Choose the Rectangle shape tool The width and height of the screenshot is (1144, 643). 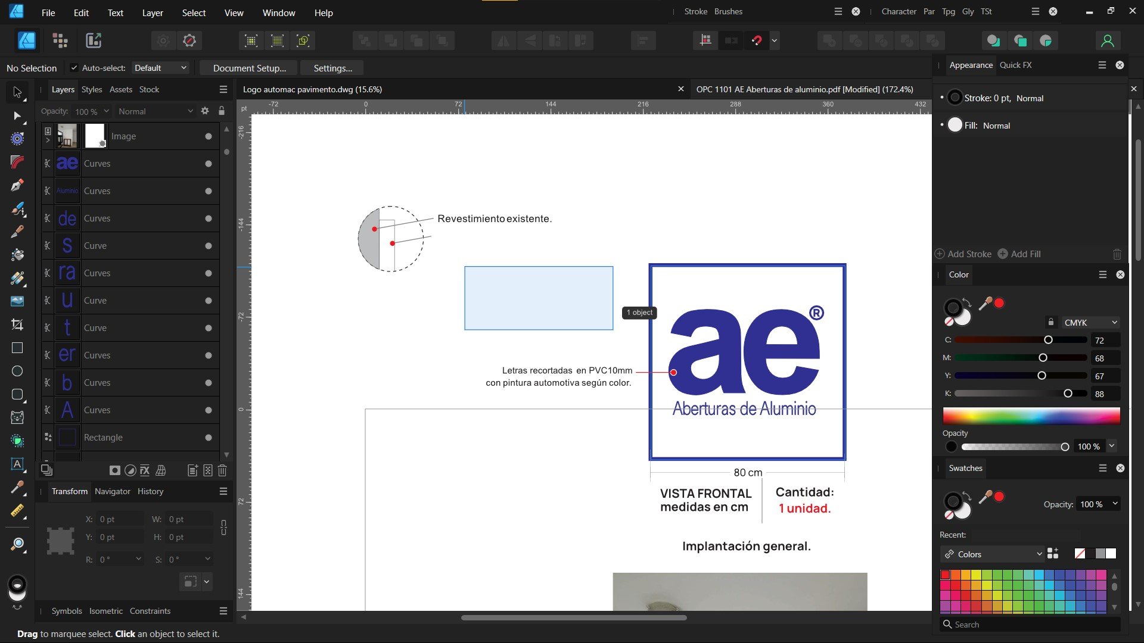coord(17,348)
